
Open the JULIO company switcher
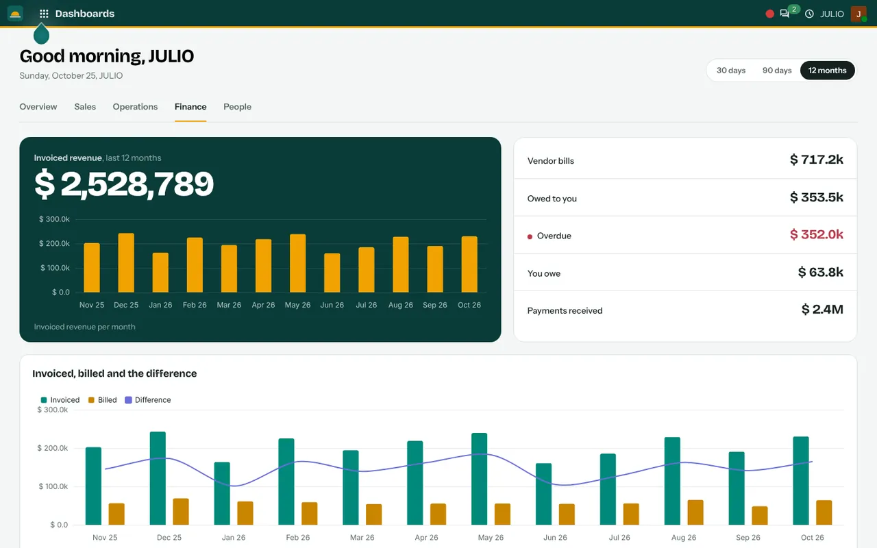[x=832, y=14]
